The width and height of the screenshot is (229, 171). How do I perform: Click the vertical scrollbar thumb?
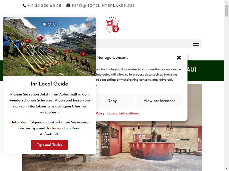tap(226, 11)
